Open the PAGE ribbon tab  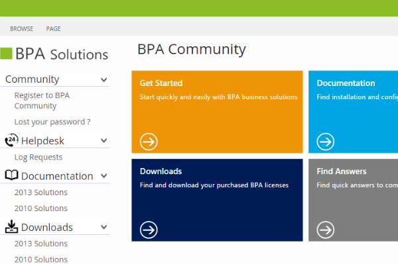53,29
